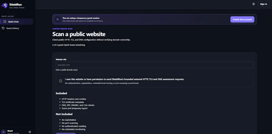Image resolution: width=272 pixels, height=134 pixels.
Task: Click '2 of 2 guest Quick Scans remaining' text
Action: click(x=69, y=45)
